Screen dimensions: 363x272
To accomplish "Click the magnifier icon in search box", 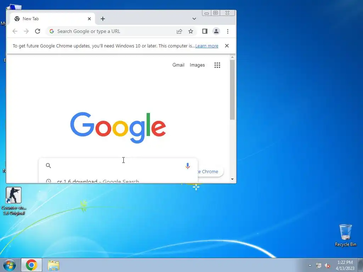I will tap(48, 166).
